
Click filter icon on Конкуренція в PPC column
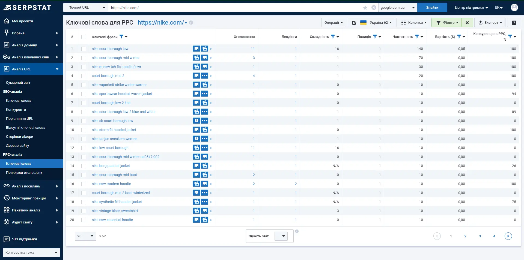click(x=510, y=37)
